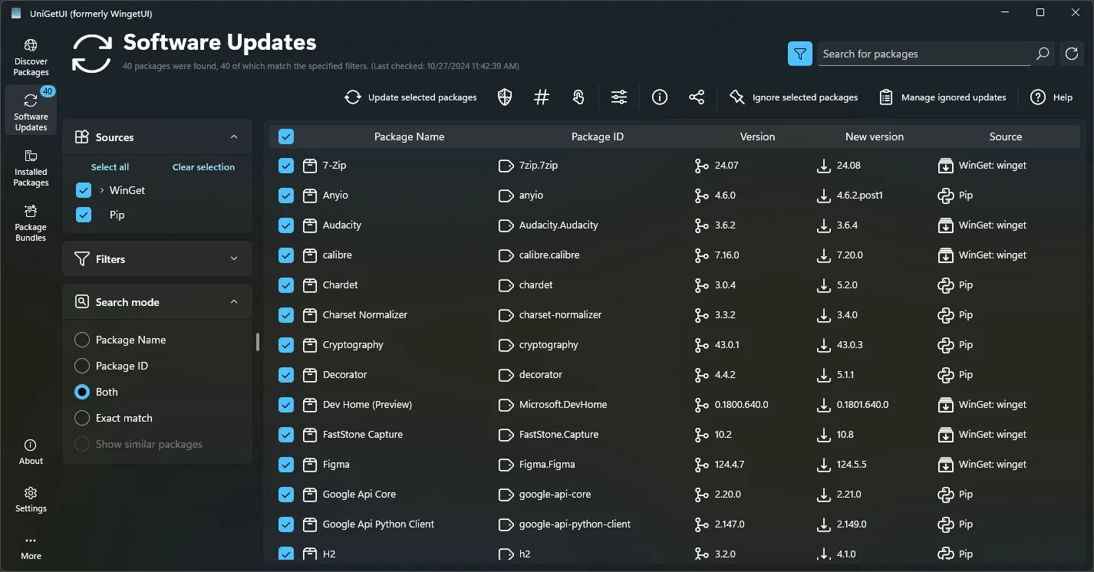This screenshot has height=572, width=1094.
Task: Click WinGet source icon in Audacity row
Action: [x=946, y=225]
